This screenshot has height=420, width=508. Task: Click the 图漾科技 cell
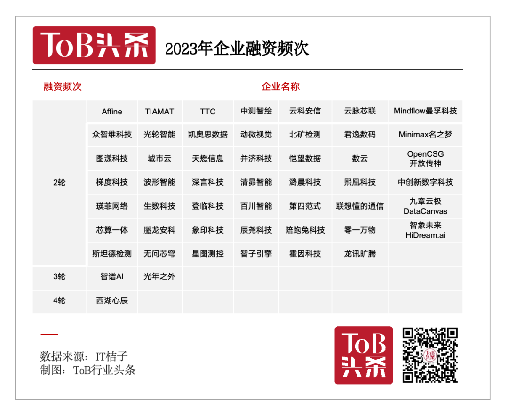[x=112, y=159]
